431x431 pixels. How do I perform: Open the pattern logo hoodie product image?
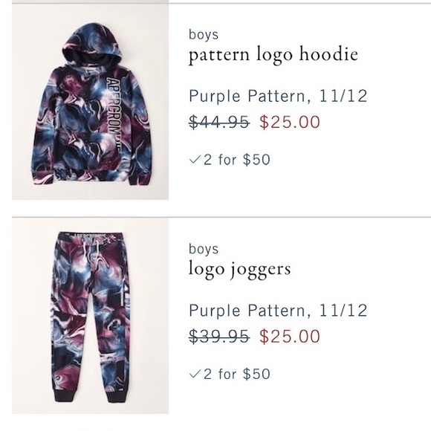tap(90, 102)
